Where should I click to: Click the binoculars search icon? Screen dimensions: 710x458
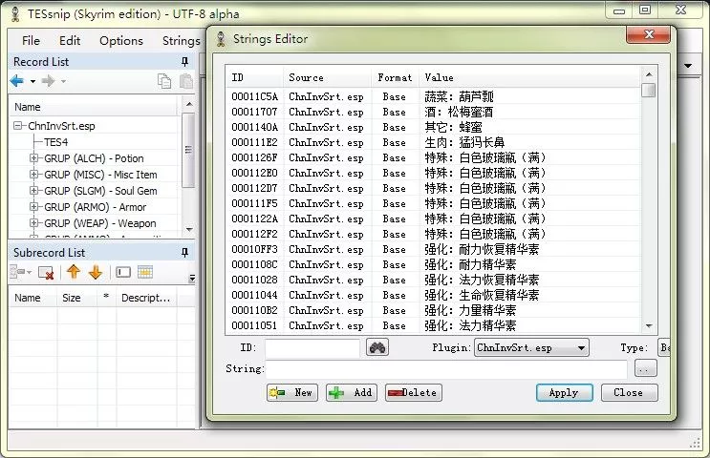[377, 347]
